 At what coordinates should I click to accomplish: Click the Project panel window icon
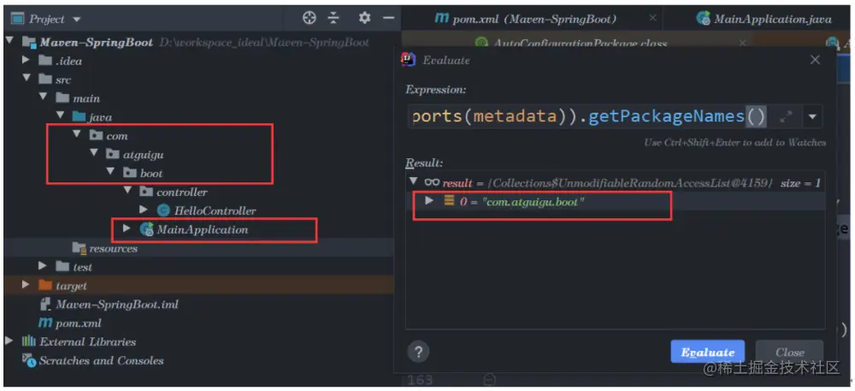point(17,19)
